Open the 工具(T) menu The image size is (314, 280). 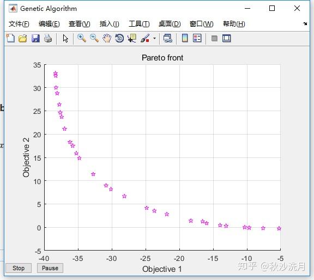click(139, 24)
